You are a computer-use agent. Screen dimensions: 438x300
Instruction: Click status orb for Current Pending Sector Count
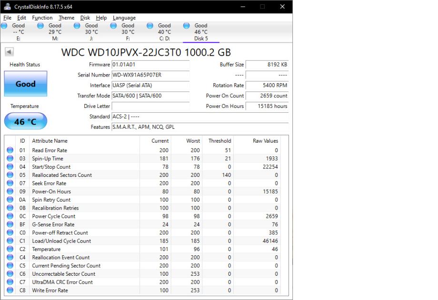[x=10, y=265]
